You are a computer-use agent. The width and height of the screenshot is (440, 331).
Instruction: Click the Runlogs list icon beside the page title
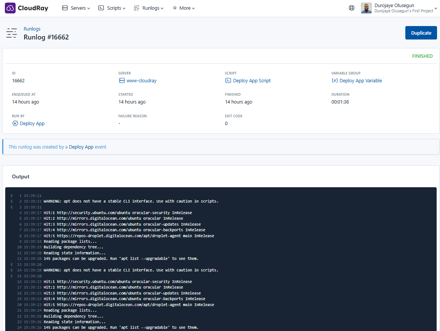(x=12, y=33)
